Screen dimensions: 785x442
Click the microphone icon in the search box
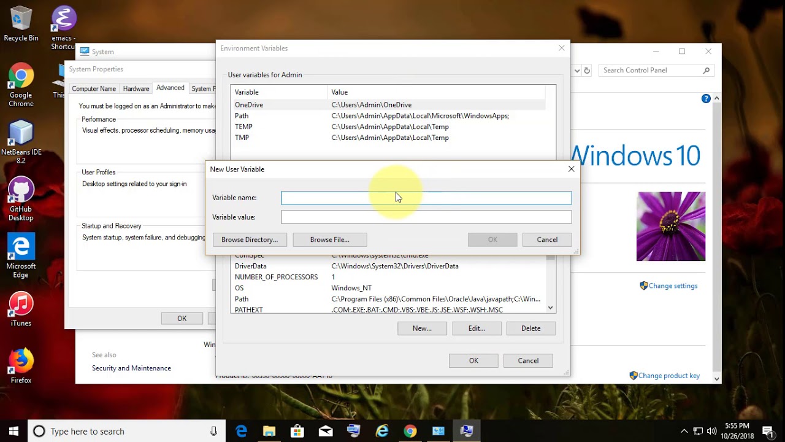tap(214, 431)
